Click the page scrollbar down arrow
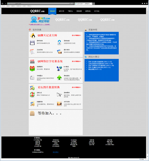Image resolution: width=149 pixels, height=161 pixels. coord(147,156)
